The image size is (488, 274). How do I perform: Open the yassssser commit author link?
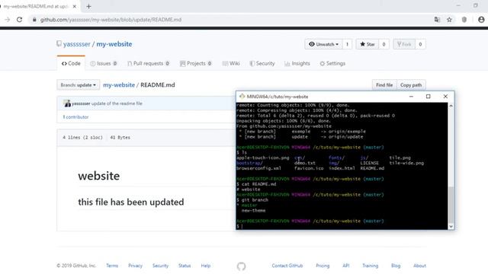(81, 104)
